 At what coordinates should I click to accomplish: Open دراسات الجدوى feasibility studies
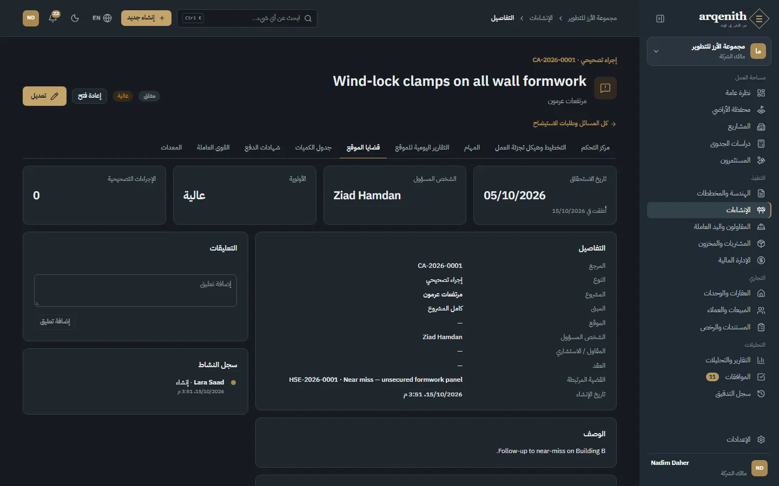click(x=708, y=144)
